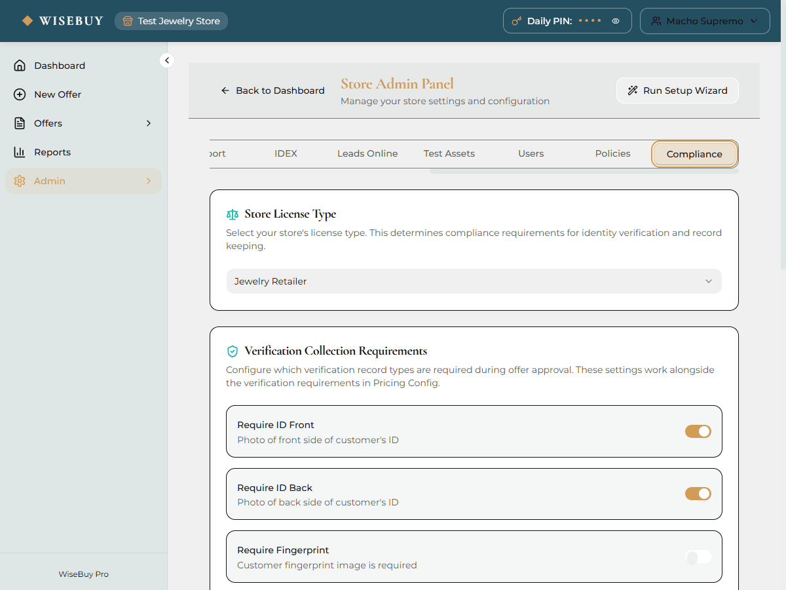Click the Run Setup Wizard button
This screenshot has height=590, width=786.
[x=677, y=90]
